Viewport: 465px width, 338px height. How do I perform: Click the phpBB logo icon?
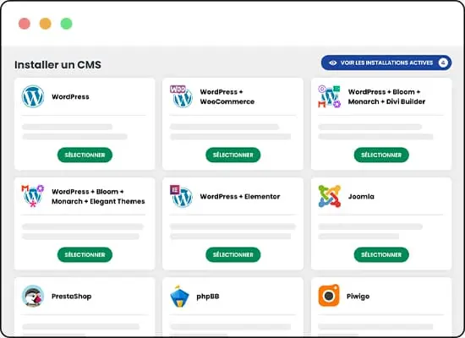tap(179, 296)
